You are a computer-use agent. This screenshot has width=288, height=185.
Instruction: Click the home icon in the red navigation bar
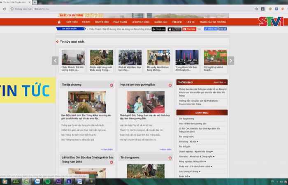point(59,22)
